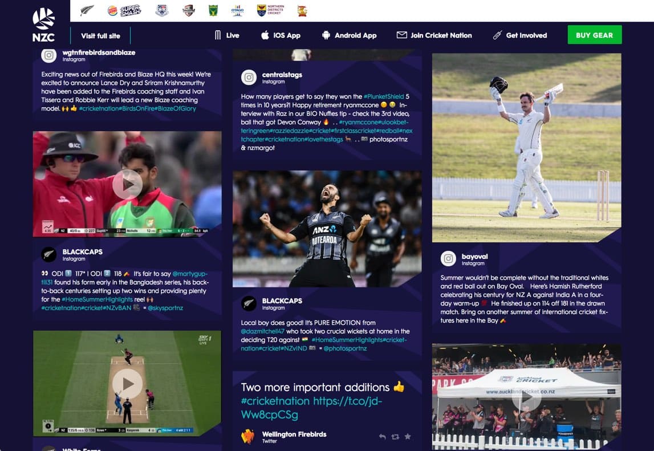
Task: Open the Burger King Super Smash logo
Action: point(124,10)
